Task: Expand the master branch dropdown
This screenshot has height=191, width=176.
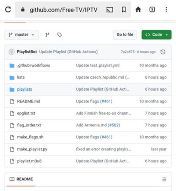Action: (22, 35)
